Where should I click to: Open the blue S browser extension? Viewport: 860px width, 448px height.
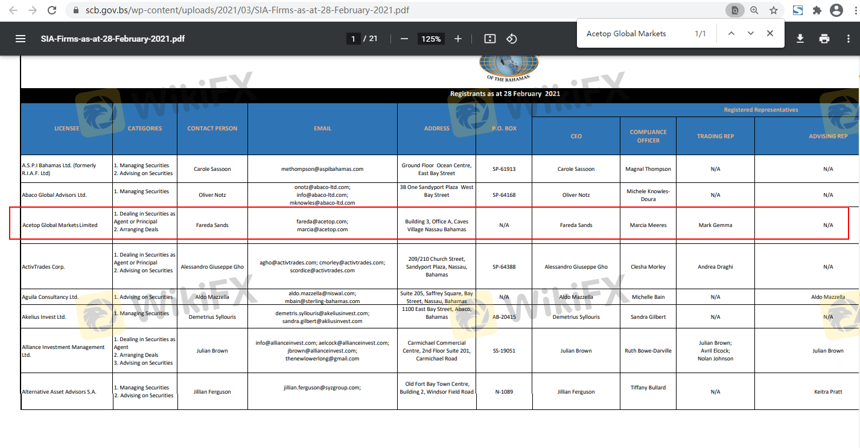[798, 10]
